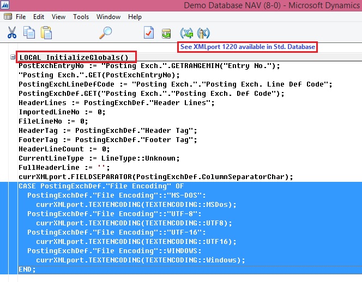Open Find with the magnifier icon

pos(106,33)
